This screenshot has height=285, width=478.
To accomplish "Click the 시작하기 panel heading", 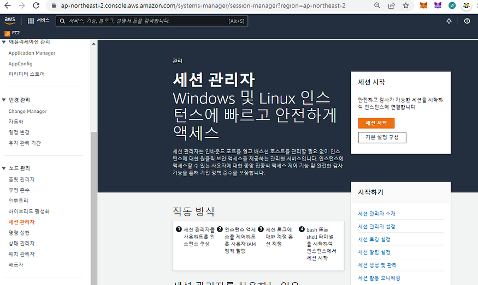I will tap(371, 192).
